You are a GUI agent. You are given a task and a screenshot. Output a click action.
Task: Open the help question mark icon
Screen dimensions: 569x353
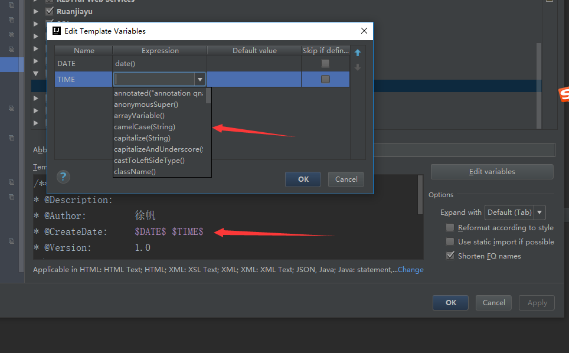tap(63, 177)
